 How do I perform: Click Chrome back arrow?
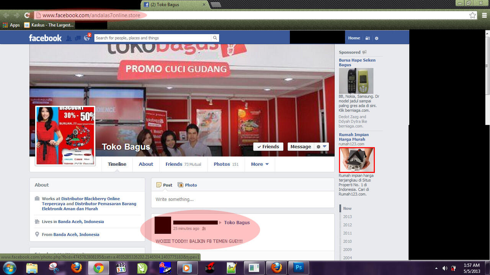[6, 15]
